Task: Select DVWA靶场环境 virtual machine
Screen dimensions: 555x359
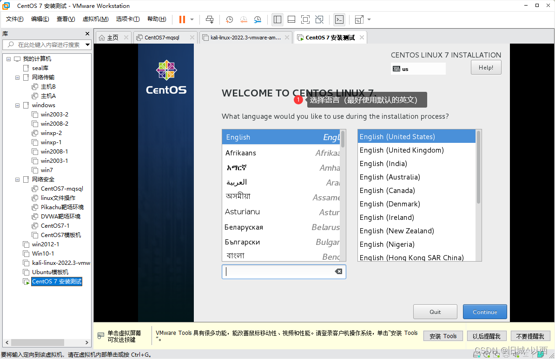Action: [60, 216]
